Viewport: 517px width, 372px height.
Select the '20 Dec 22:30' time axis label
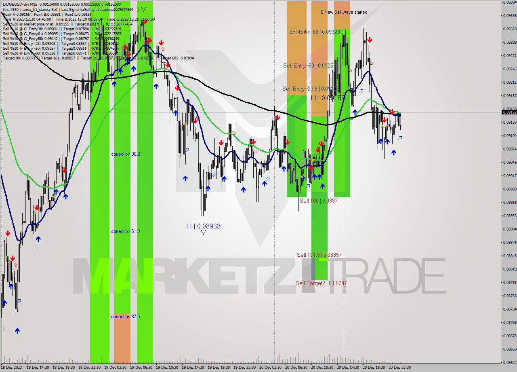coord(400,368)
